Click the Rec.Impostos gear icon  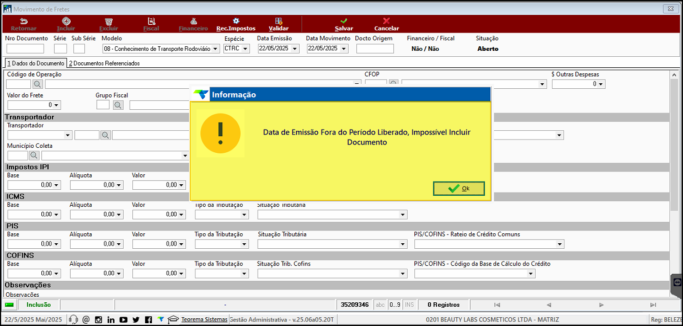point(236,21)
